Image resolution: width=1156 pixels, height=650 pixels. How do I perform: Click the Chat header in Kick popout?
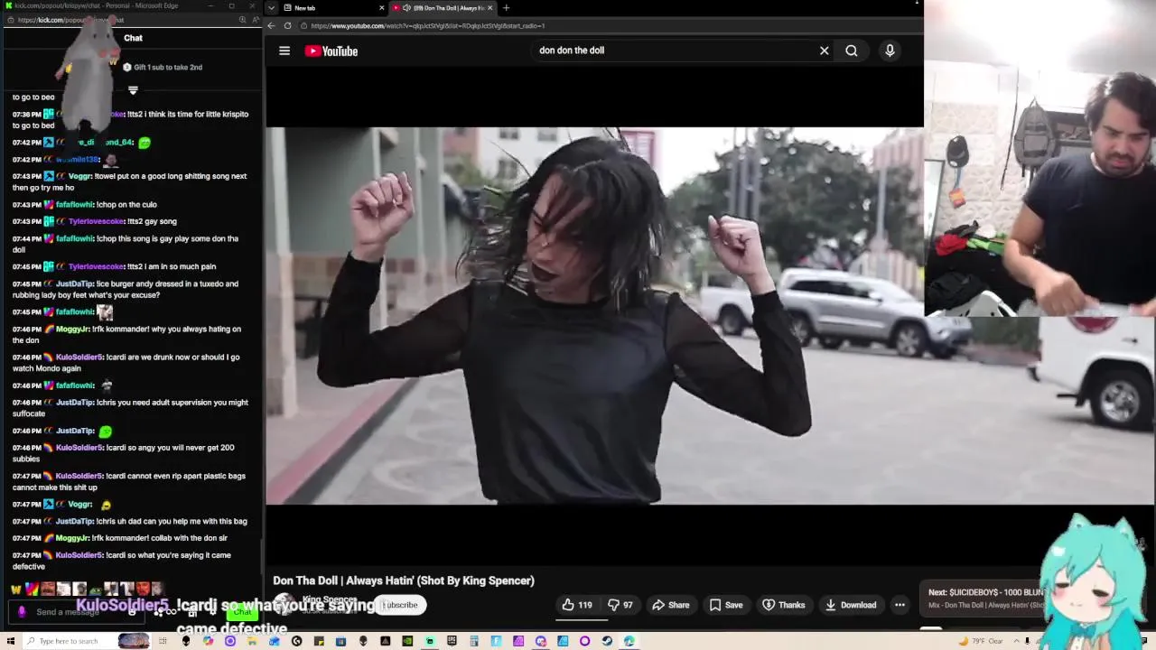point(134,38)
